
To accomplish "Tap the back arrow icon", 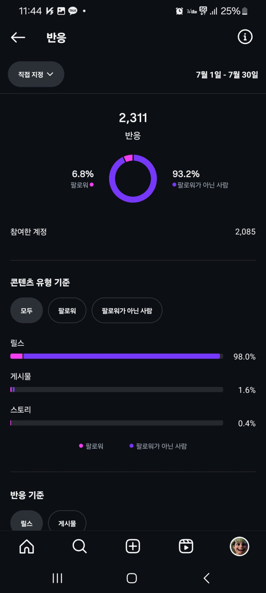I will tap(18, 37).
